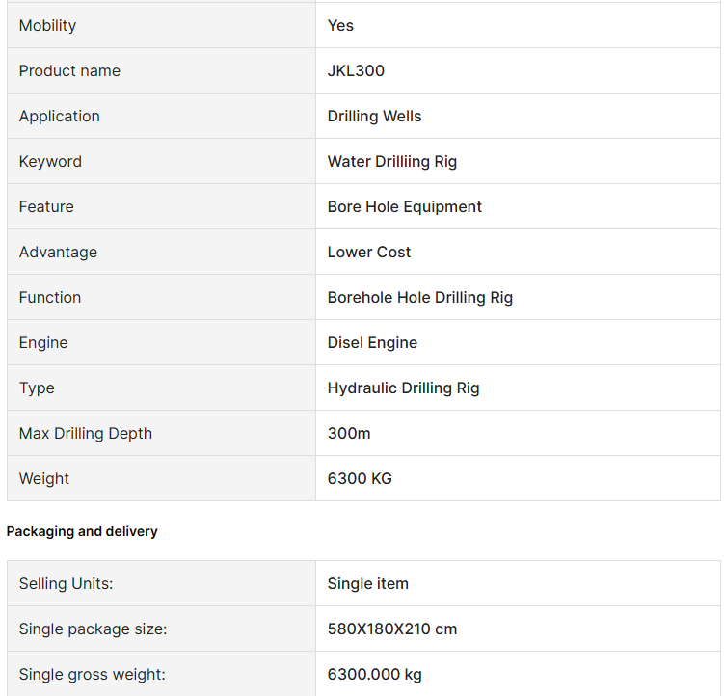Click the 6300 KG weight value
724x696 pixels.
(x=360, y=478)
